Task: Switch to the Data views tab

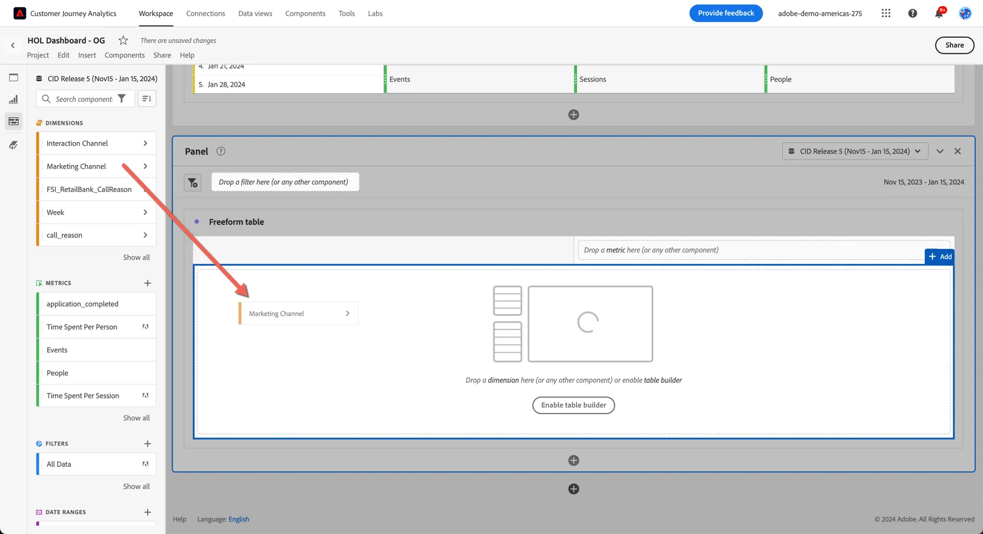Action: pyautogui.click(x=255, y=13)
